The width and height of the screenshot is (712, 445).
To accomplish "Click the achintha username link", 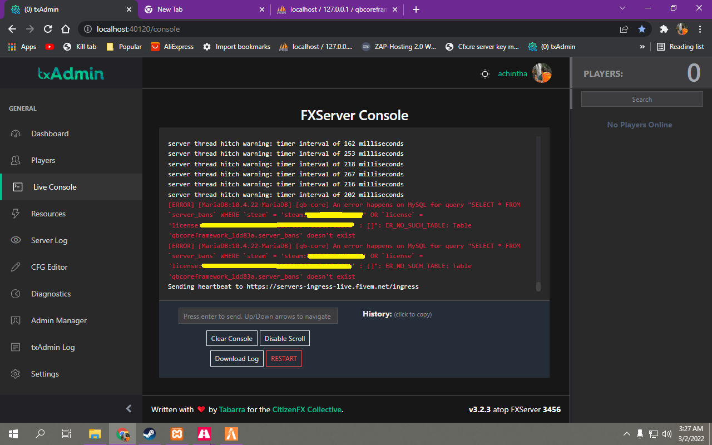I will [x=512, y=74].
